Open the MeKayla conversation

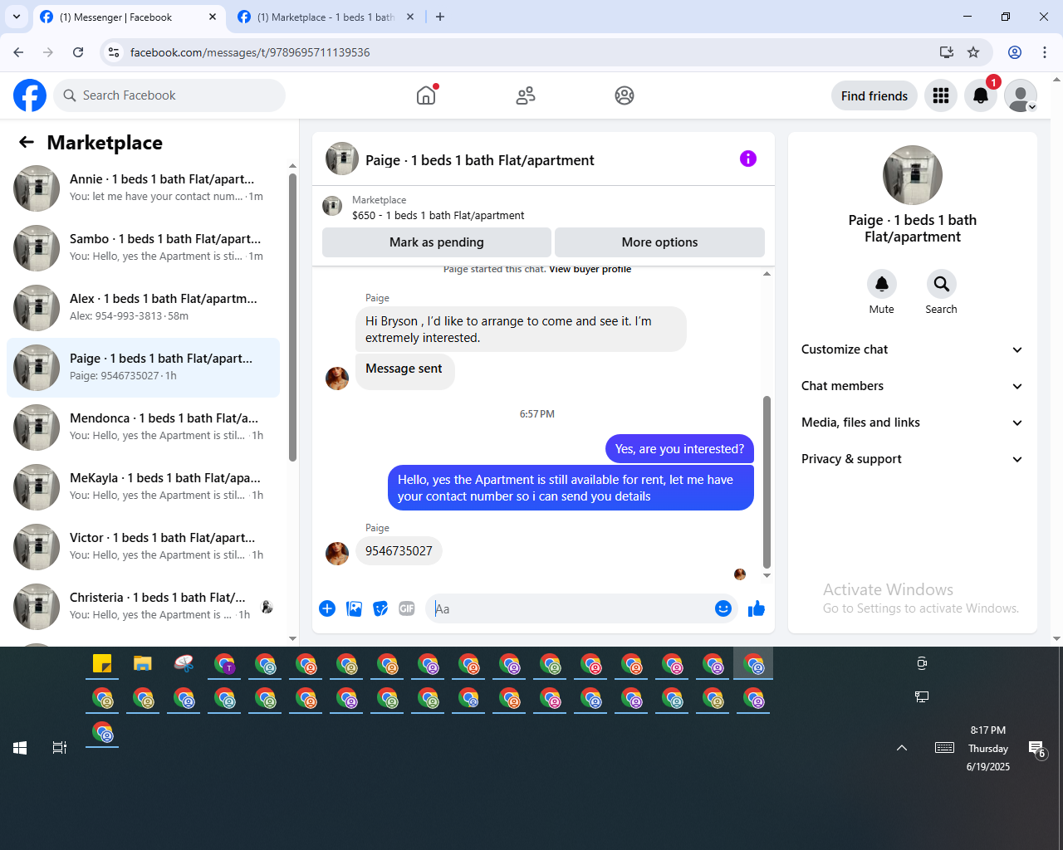(143, 486)
